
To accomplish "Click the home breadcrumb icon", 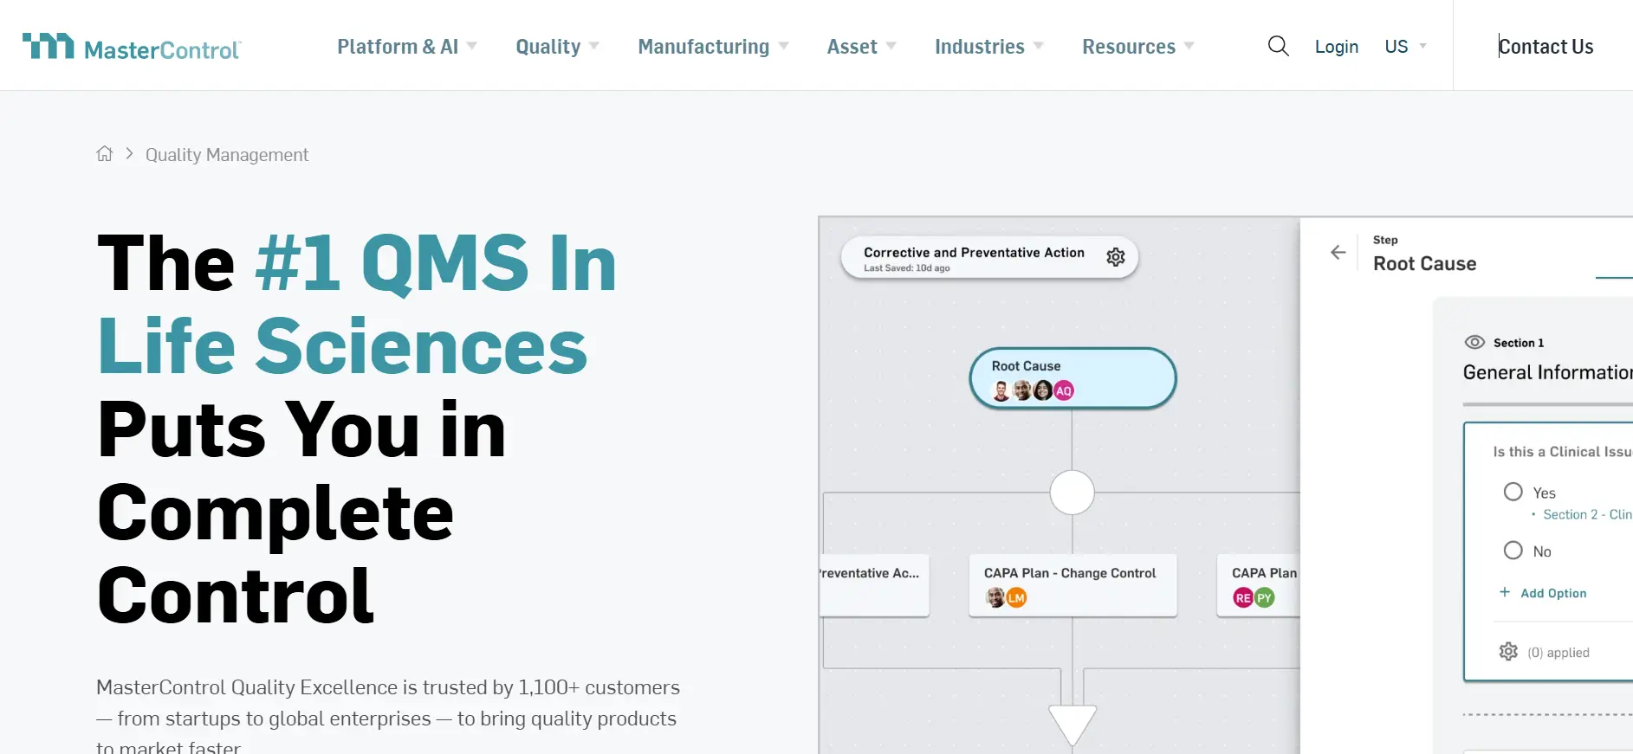I will point(105,154).
